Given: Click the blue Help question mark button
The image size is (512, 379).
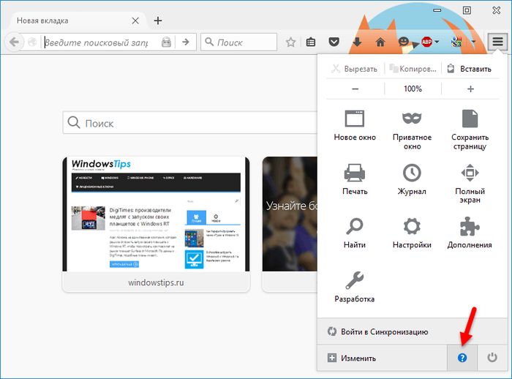Looking at the screenshot, I should (462, 358).
